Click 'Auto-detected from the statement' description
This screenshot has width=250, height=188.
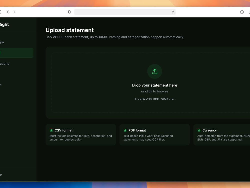click(224, 138)
